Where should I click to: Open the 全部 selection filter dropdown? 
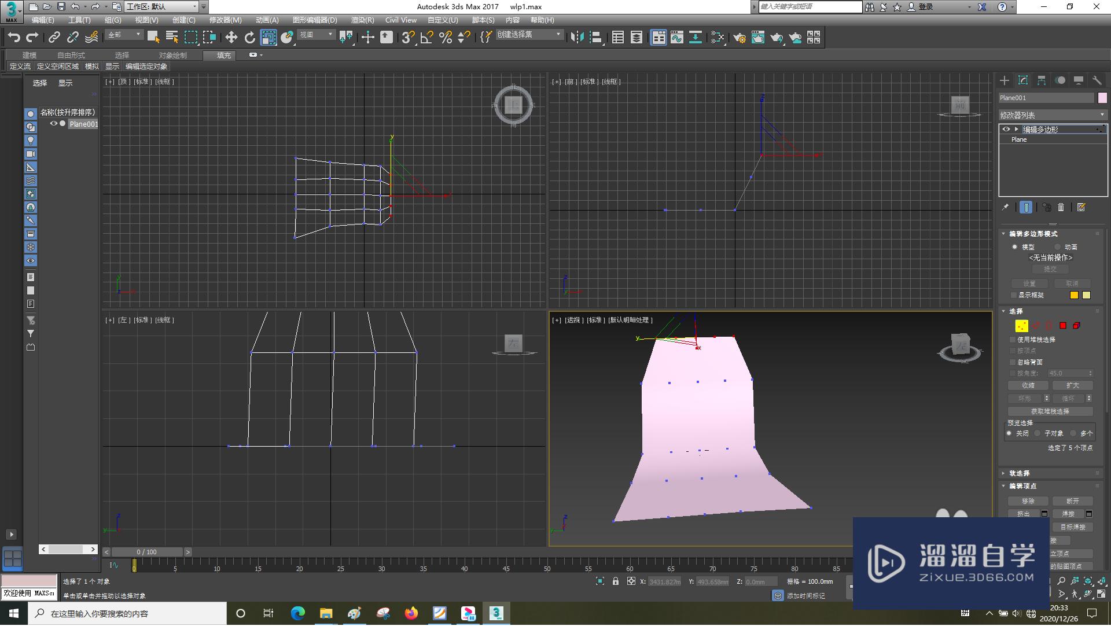click(x=124, y=35)
